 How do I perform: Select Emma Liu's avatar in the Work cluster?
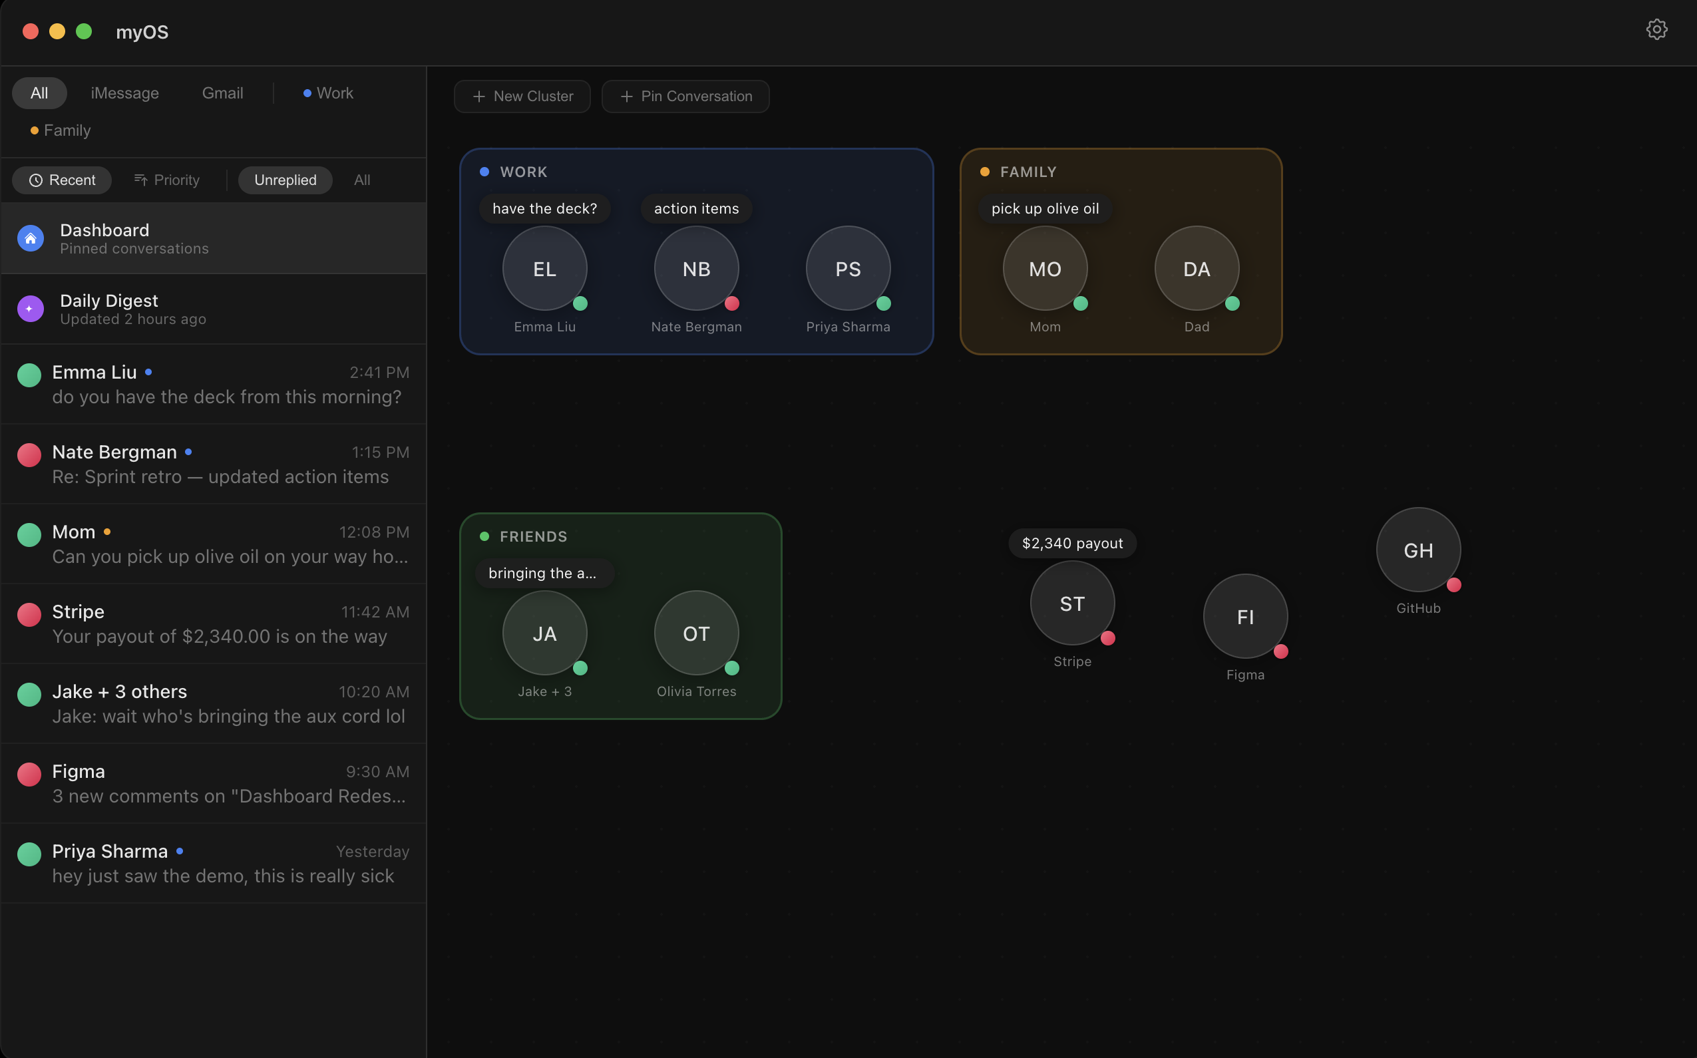544,268
